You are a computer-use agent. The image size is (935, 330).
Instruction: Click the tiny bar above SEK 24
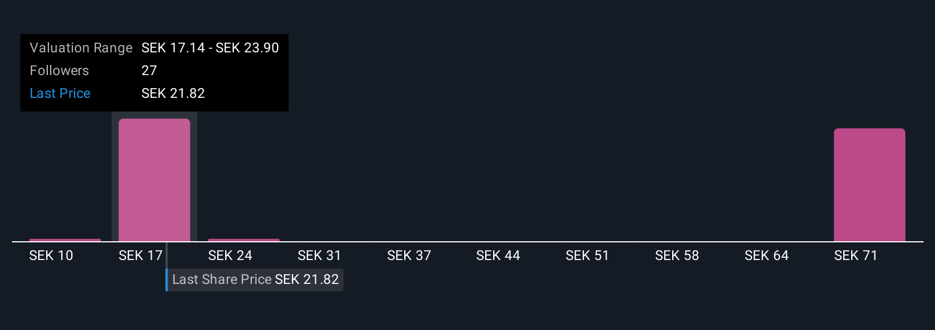point(243,240)
